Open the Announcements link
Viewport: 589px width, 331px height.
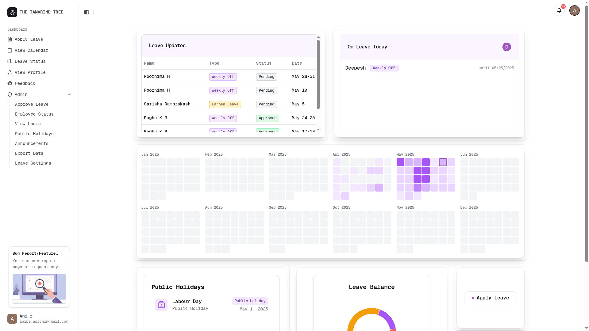[x=32, y=143]
